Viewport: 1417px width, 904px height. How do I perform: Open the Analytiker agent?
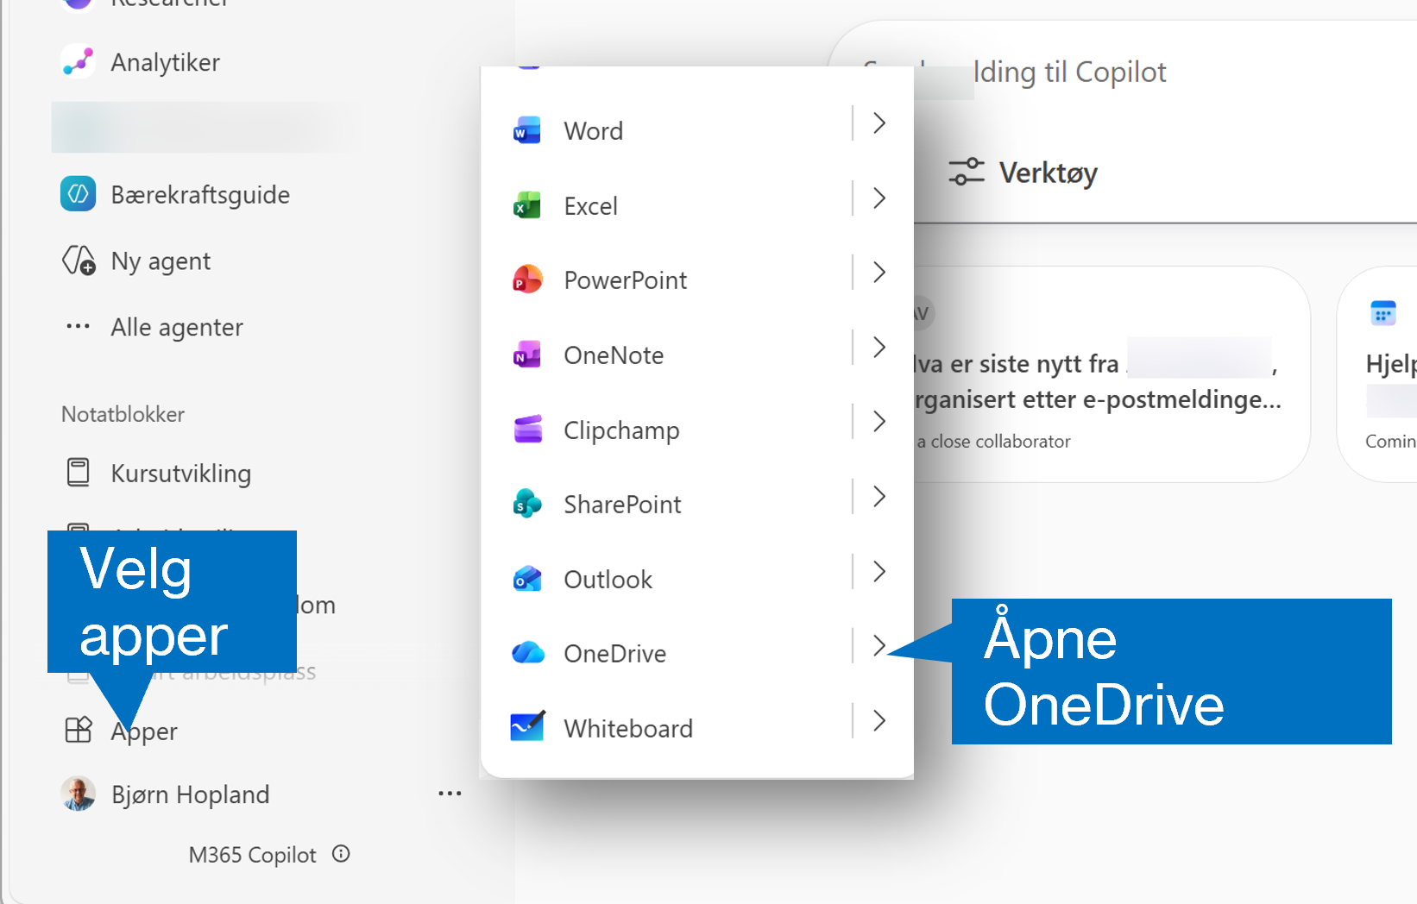point(165,63)
